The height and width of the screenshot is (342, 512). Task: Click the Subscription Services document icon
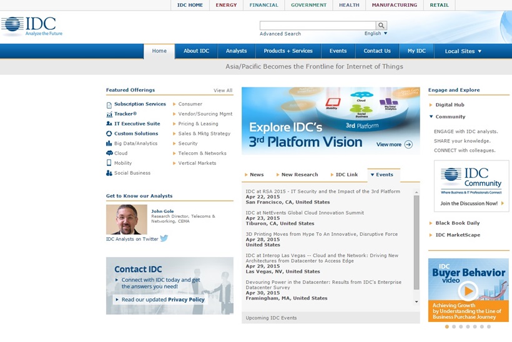point(109,105)
